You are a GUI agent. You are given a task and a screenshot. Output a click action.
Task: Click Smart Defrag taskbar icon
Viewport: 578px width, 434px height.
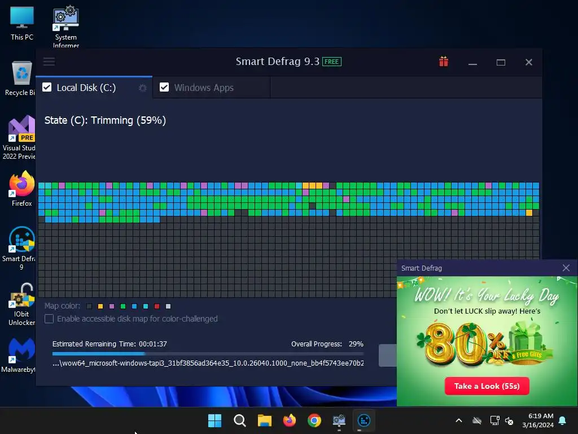364,420
